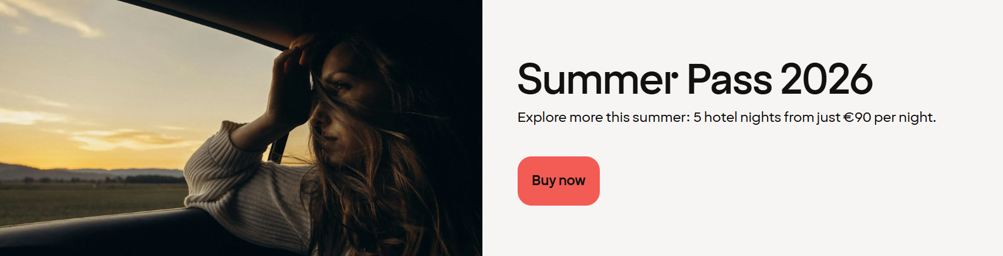Click "5 hotel nights" in the description
Viewport: 1003px width, 256px height.
737,117
